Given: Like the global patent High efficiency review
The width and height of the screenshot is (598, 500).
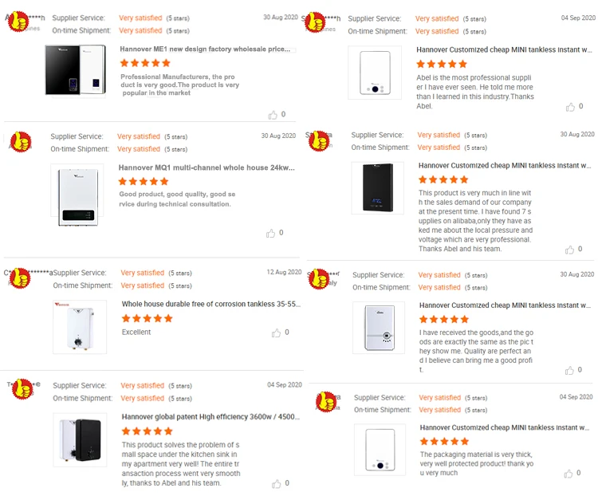Looking at the screenshot, I should [x=277, y=483].
